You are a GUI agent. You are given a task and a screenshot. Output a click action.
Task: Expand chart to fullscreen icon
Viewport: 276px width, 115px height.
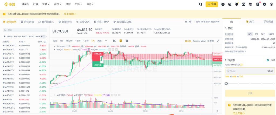coord(218,41)
